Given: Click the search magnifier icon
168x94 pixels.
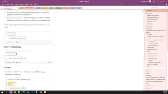Looking at the screenshot, I should 165,8.
